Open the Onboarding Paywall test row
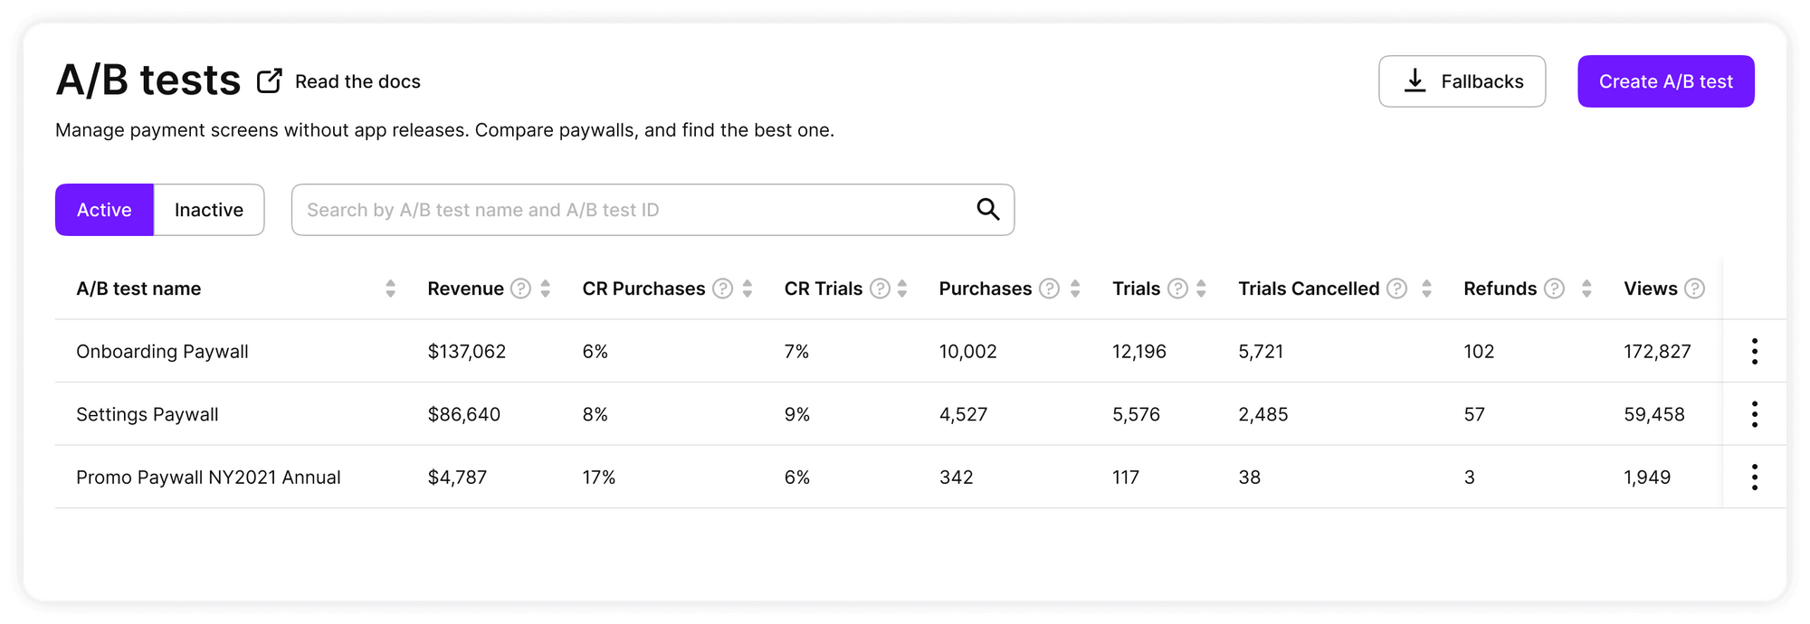 [162, 351]
